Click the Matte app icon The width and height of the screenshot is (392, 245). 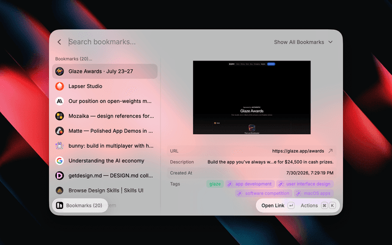[x=59, y=130]
